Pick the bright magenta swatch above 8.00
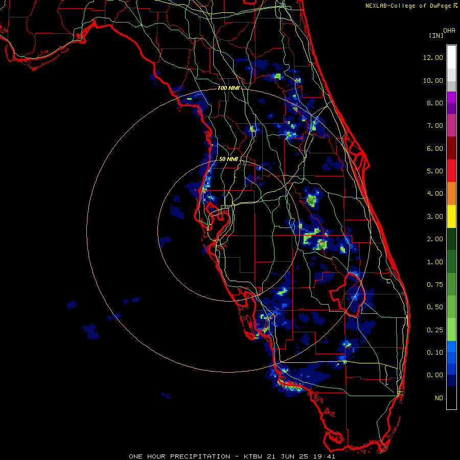Image resolution: width=460 pixels, height=460 pixels. click(x=451, y=97)
